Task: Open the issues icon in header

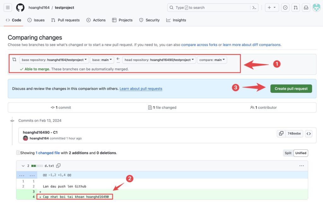Action: 285,8
